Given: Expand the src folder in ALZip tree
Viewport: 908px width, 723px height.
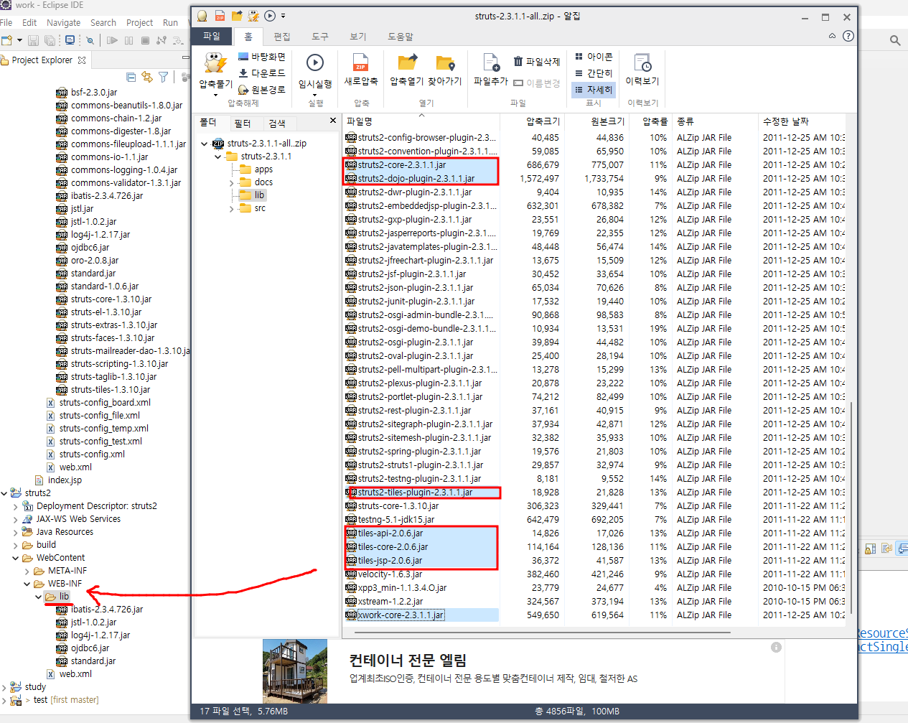Looking at the screenshot, I should pos(231,209).
